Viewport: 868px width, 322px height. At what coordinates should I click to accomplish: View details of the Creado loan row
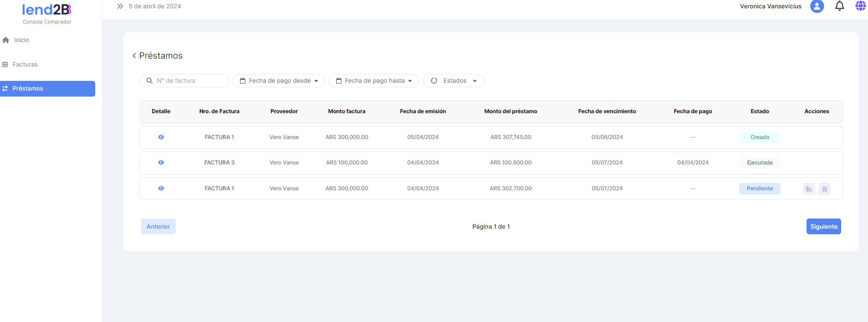[x=161, y=137]
